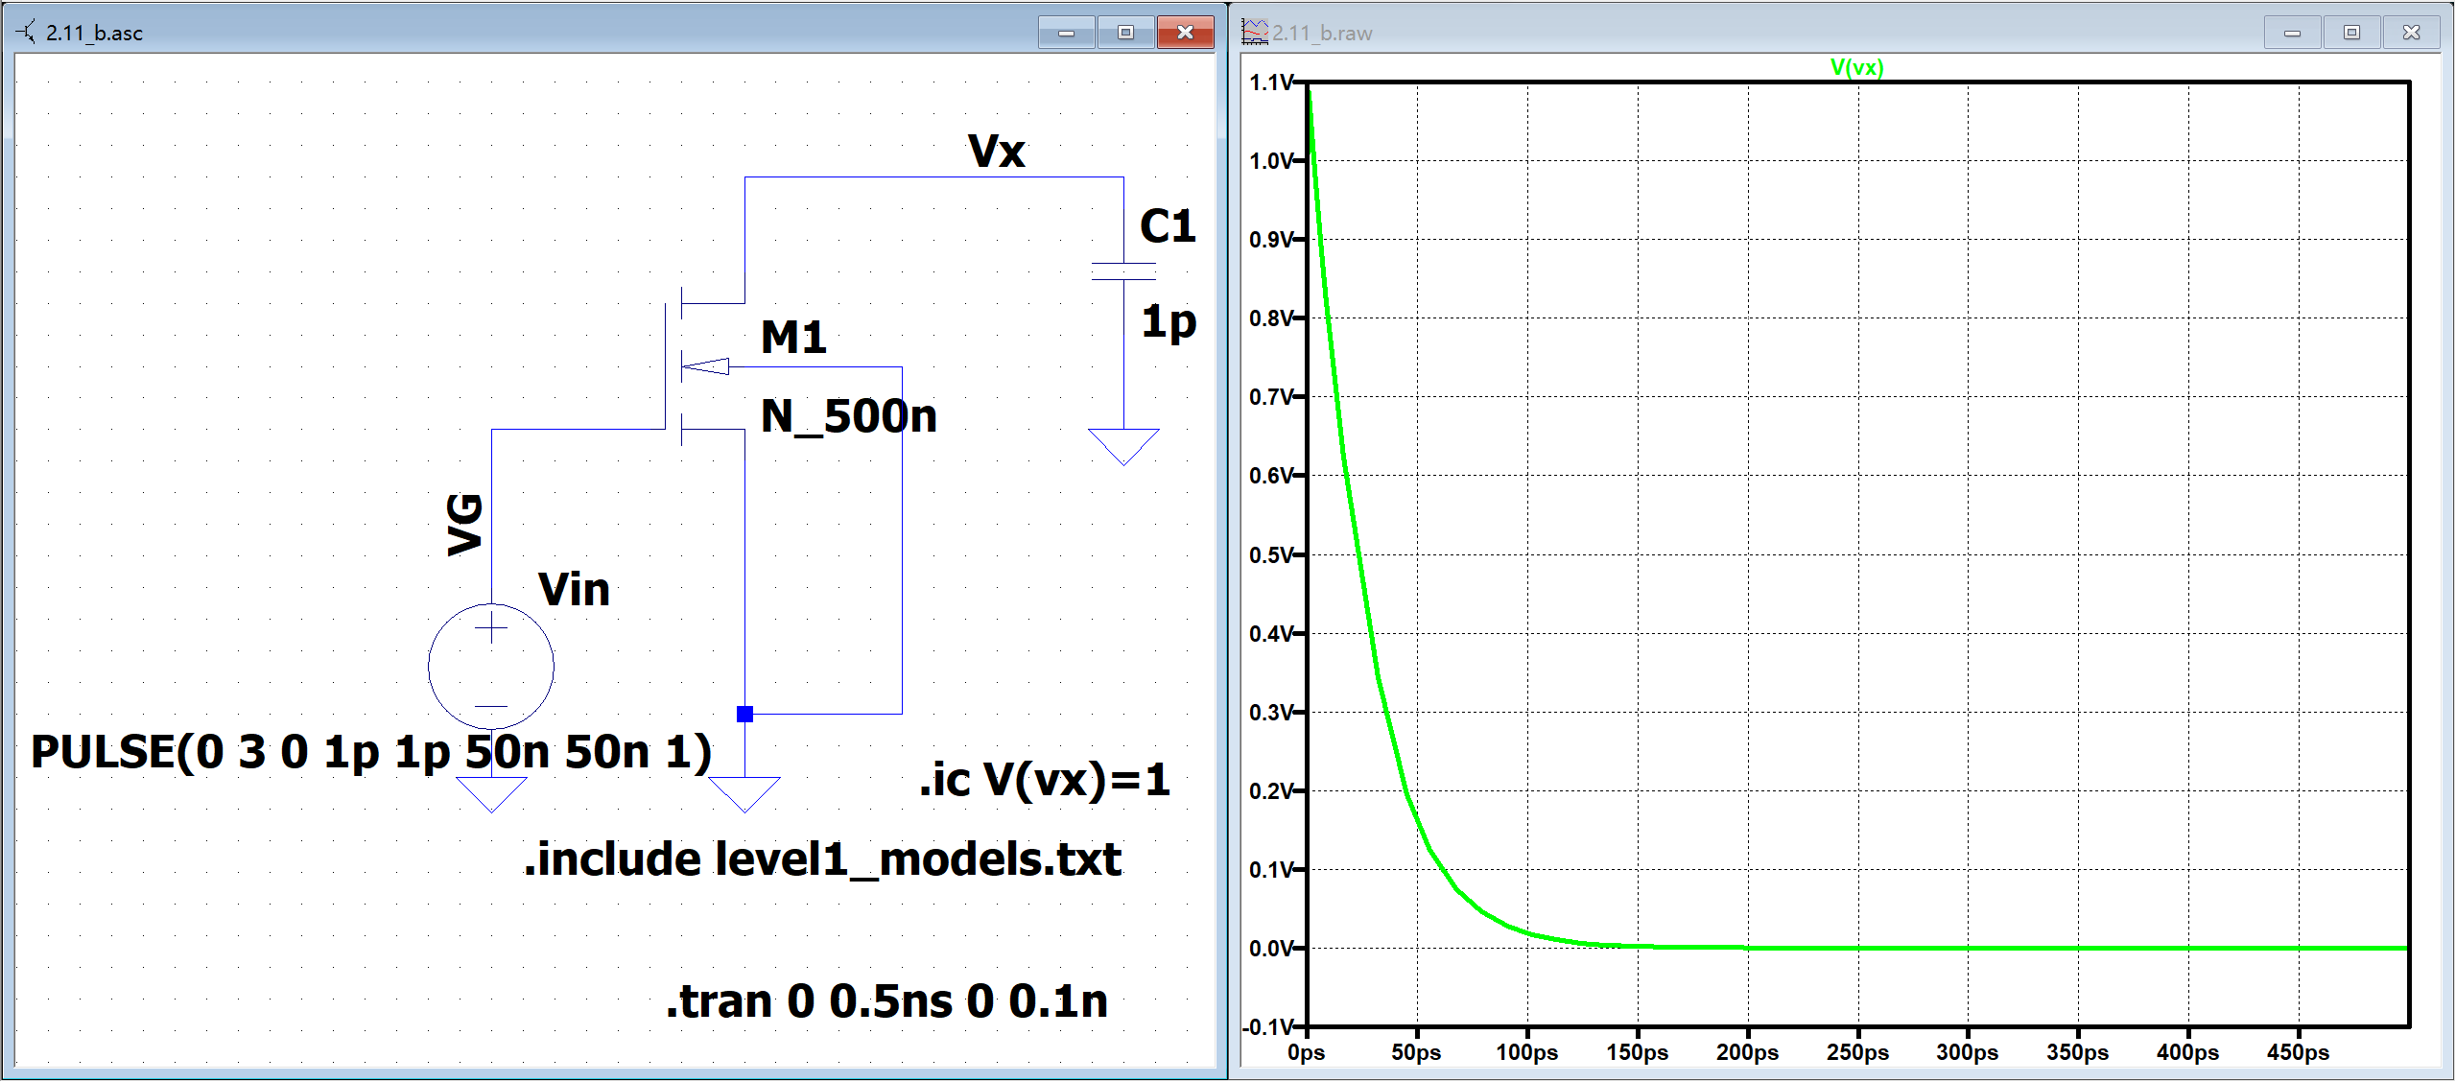Click the N_500n model name label
The image size is (2456, 1082).
pyautogui.click(x=848, y=416)
